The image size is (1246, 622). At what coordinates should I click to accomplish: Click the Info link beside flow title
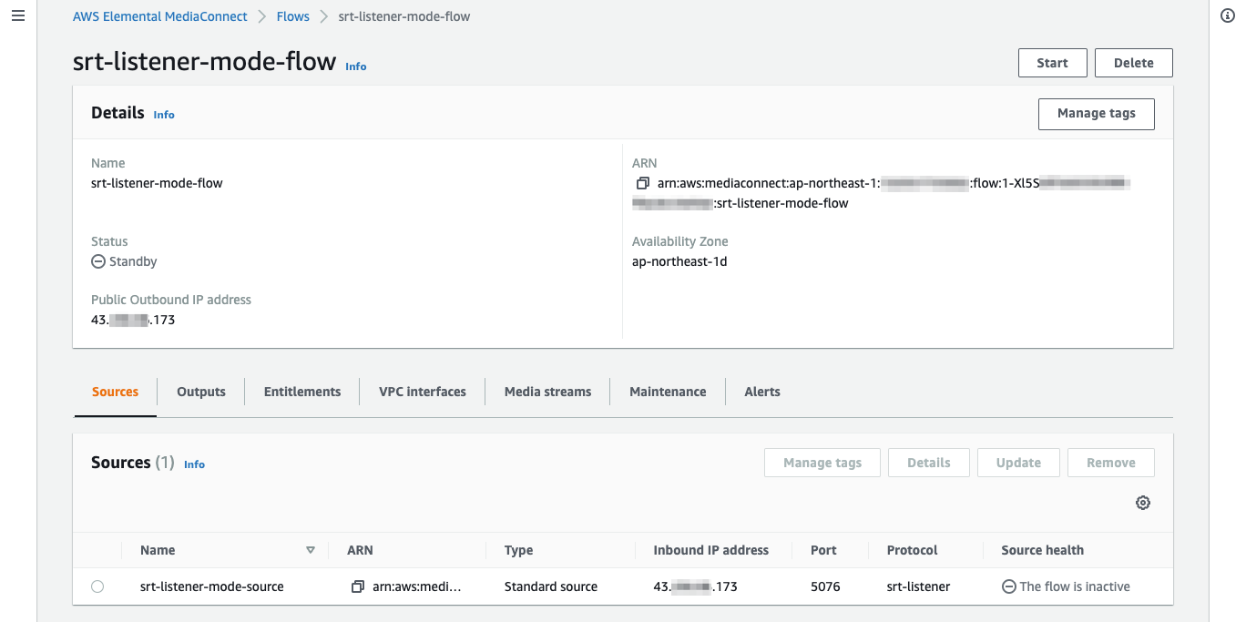[355, 66]
